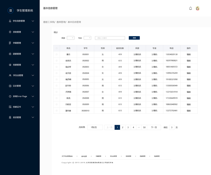Expand 资助管理 chevron

click(33, 32)
